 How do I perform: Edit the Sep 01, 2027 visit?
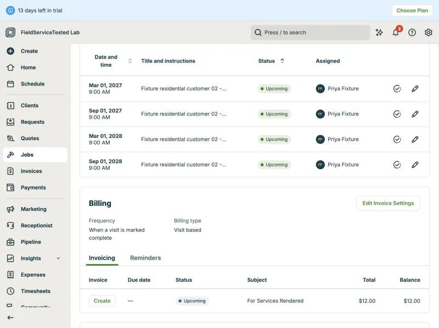(415, 114)
